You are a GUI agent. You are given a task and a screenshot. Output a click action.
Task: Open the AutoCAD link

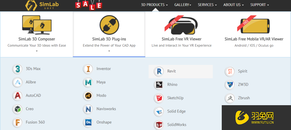pos(33,95)
